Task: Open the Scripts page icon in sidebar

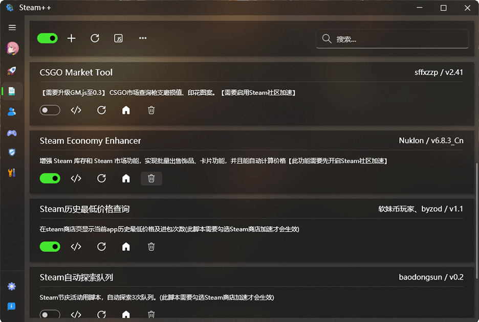Action: tap(12, 91)
